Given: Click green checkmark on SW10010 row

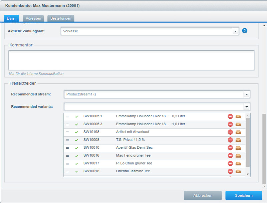Looking at the screenshot, I should [76, 148].
